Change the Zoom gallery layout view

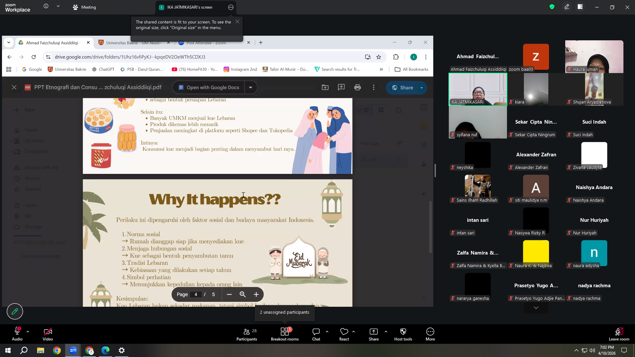(580, 7)
